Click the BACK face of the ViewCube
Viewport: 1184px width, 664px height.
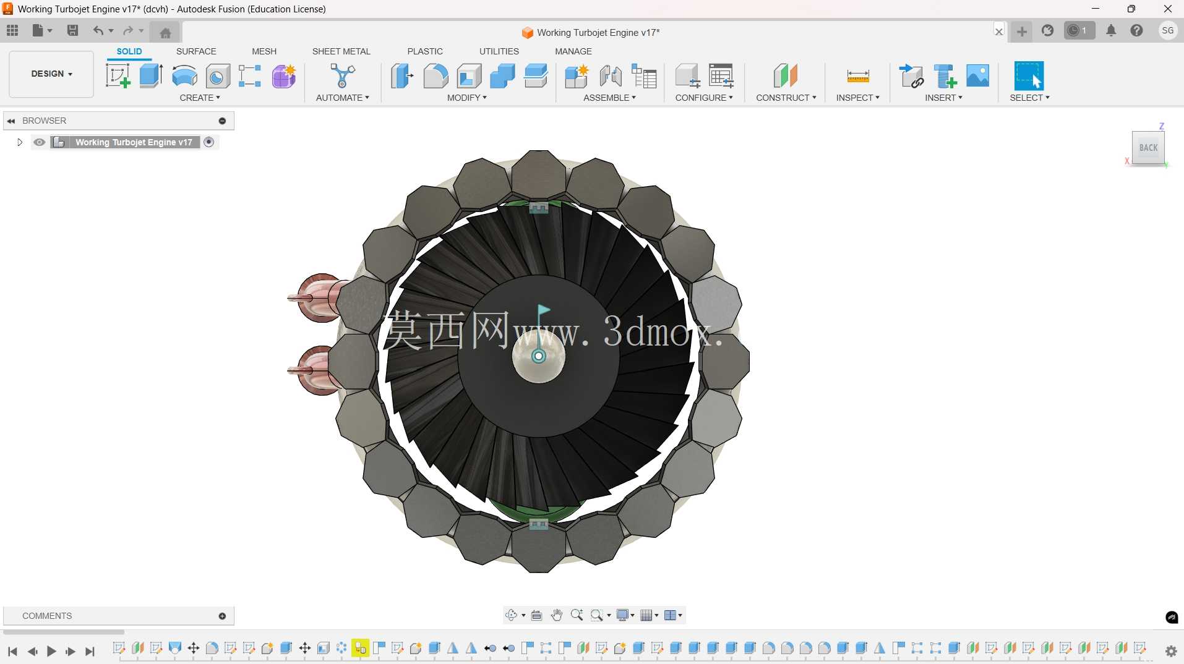pos(1148,148)
